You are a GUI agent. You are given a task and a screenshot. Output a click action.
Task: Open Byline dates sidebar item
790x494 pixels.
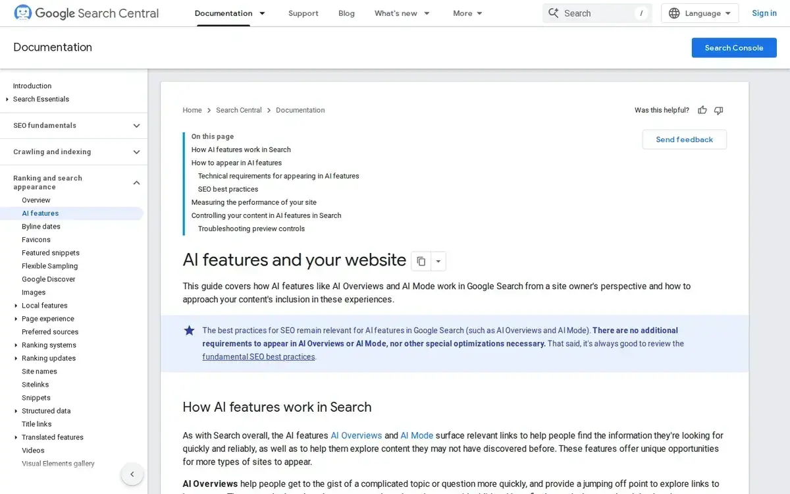(x=41, y=227)
